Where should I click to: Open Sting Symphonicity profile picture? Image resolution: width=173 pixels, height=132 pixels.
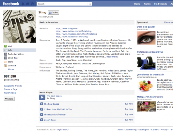coord(19,26)
